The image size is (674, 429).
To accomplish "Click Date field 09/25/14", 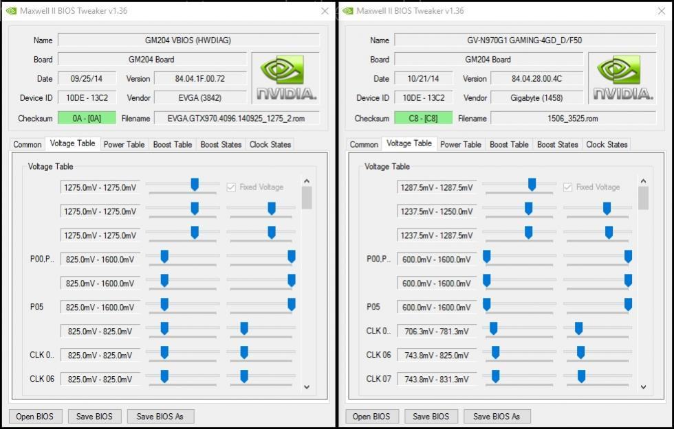I will tap(87, 79).
